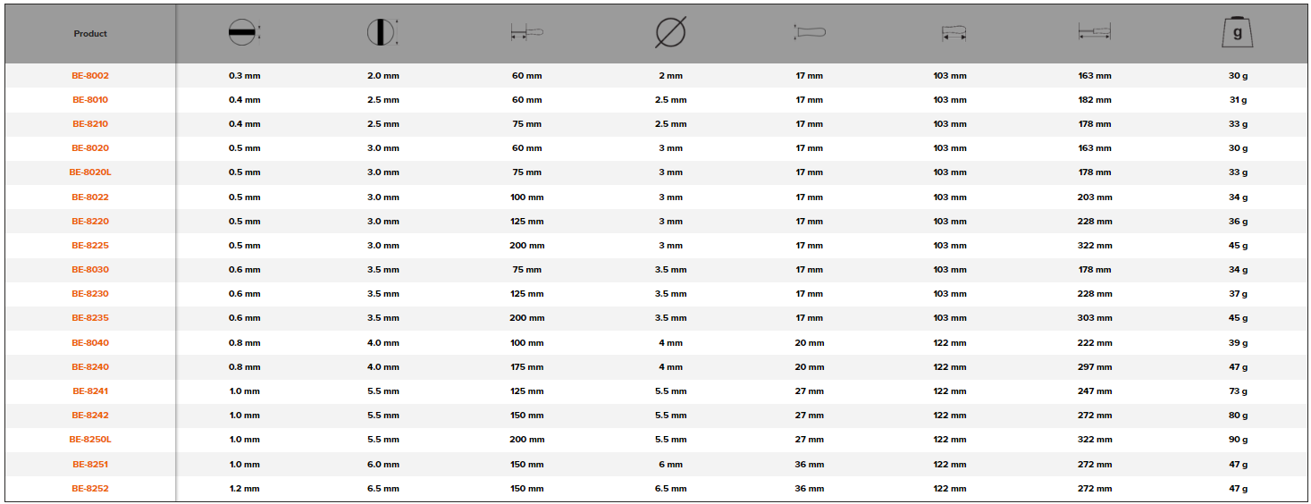Screen dimensions: 1311x504
Task: Select the BE-8235 product link
Action: point(90,318)
